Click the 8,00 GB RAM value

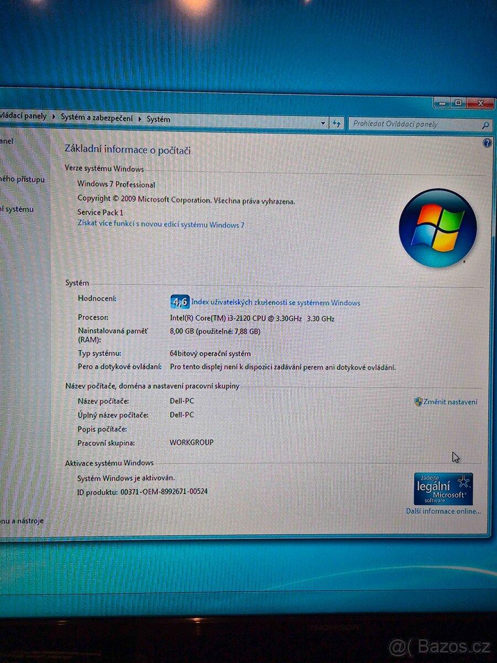point(215,331)
